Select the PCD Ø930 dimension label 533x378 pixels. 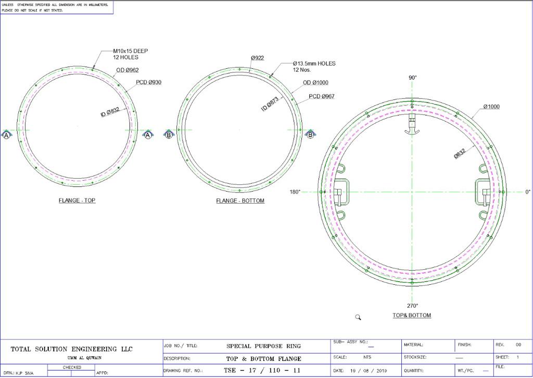click(149, 82)
